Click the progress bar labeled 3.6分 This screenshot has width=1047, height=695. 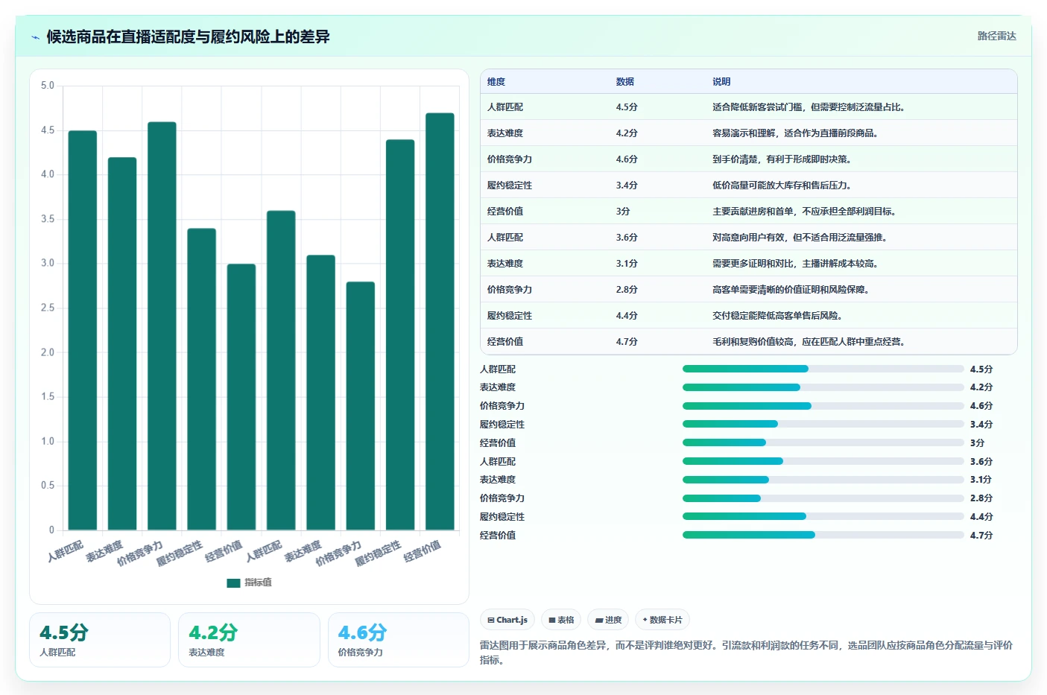coord(823,461)
